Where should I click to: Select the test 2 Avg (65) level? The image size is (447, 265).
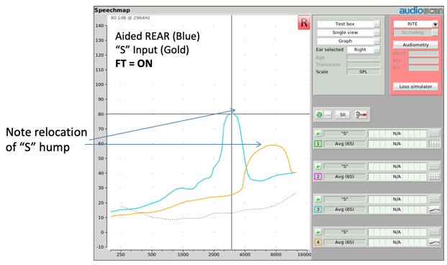point(345,176)
